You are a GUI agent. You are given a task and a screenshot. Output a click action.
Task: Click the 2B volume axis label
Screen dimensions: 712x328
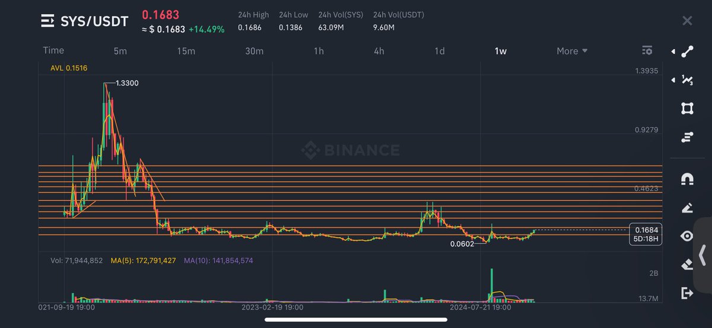654,274
